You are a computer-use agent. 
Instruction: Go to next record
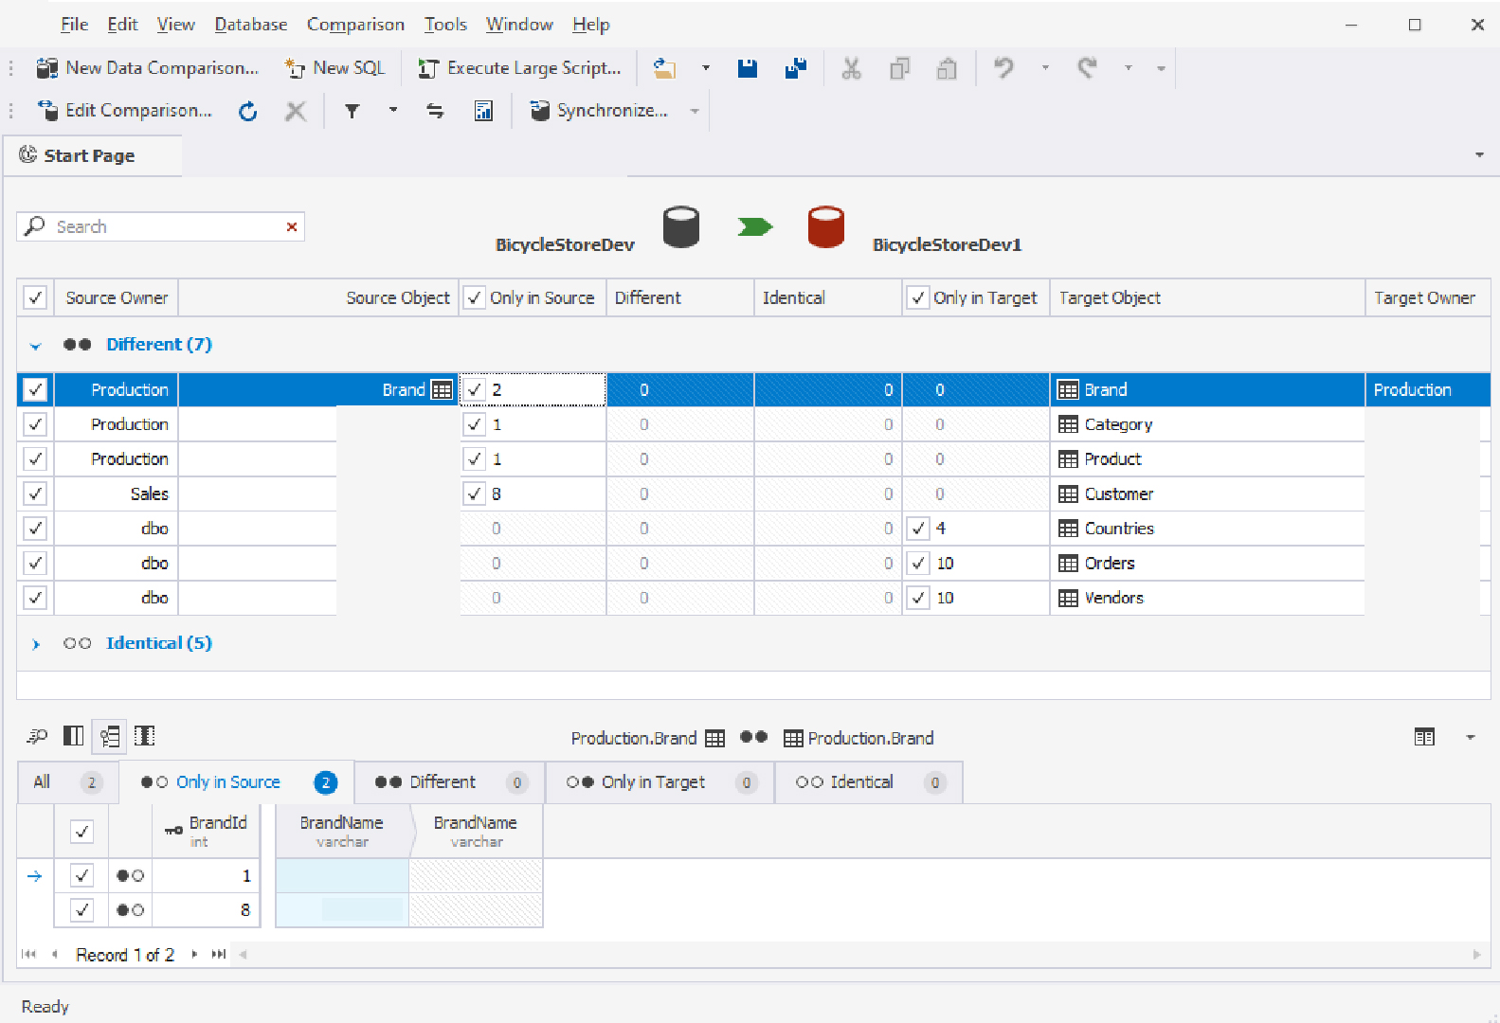click(194, 954)
